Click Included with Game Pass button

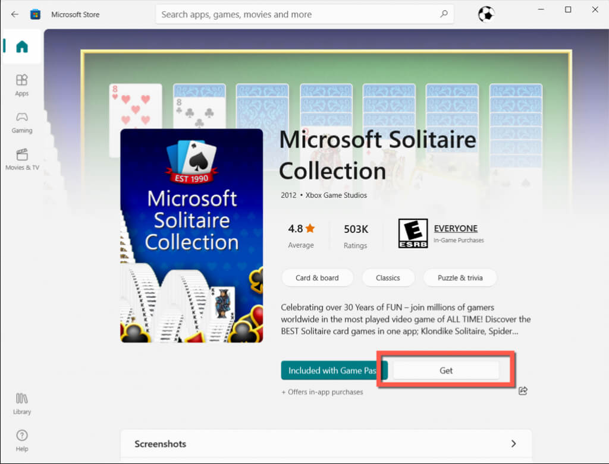pyautogui.click(x=334, y=371)
